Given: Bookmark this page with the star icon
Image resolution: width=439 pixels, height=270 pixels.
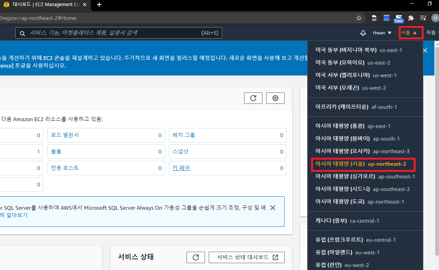Looking at the screenshot, I should [x=359, y=18].
